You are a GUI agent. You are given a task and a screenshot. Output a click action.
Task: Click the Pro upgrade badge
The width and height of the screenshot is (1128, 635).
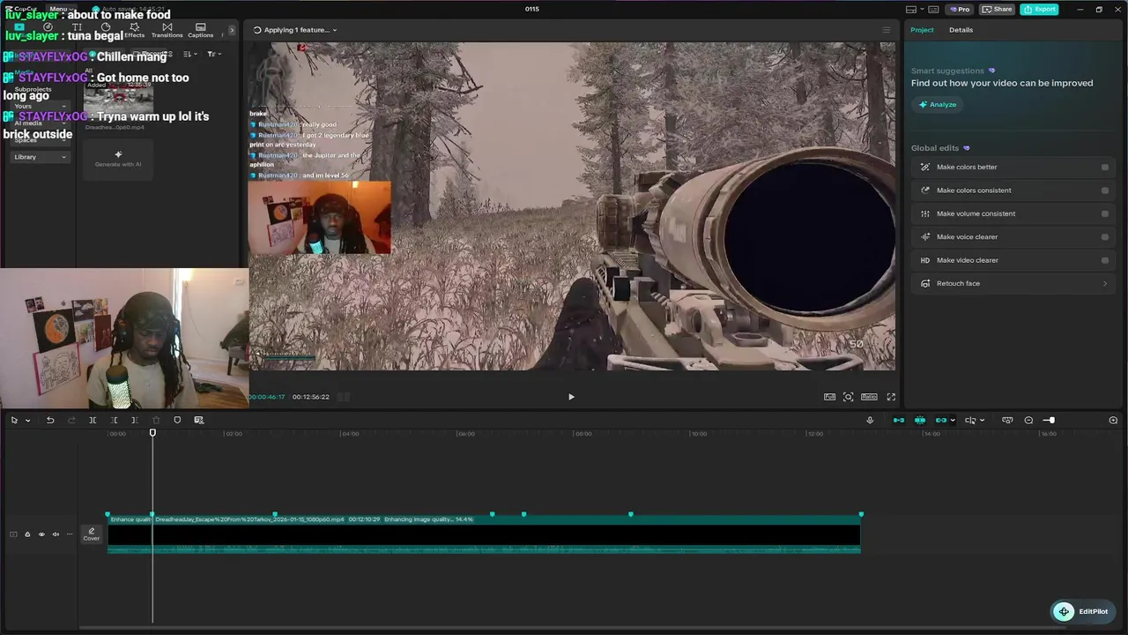click(x=959, y=9)
